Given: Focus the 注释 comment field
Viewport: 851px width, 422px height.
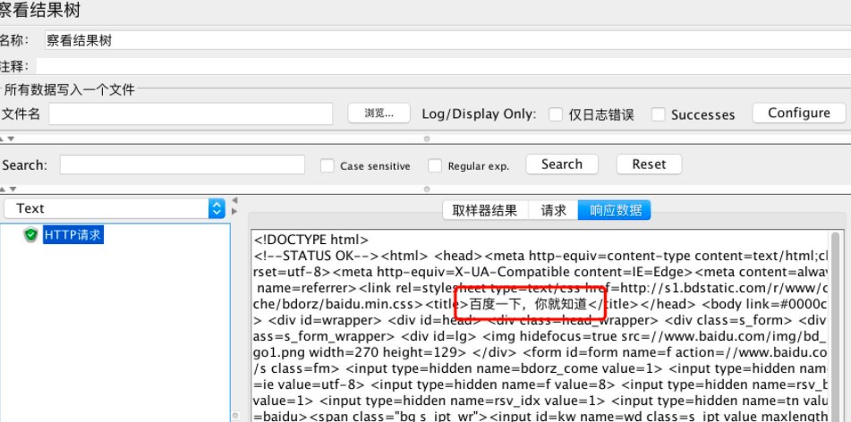Looking at the screenshot, I should pyautogui.click(x=444, y=66).
